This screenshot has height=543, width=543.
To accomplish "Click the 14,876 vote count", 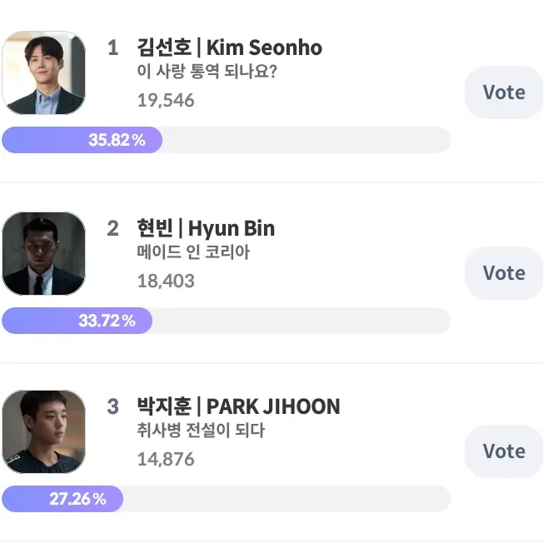I will coord(166,459).
